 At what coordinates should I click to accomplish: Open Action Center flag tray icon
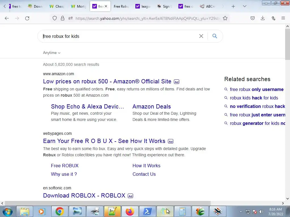click(255, 212)
